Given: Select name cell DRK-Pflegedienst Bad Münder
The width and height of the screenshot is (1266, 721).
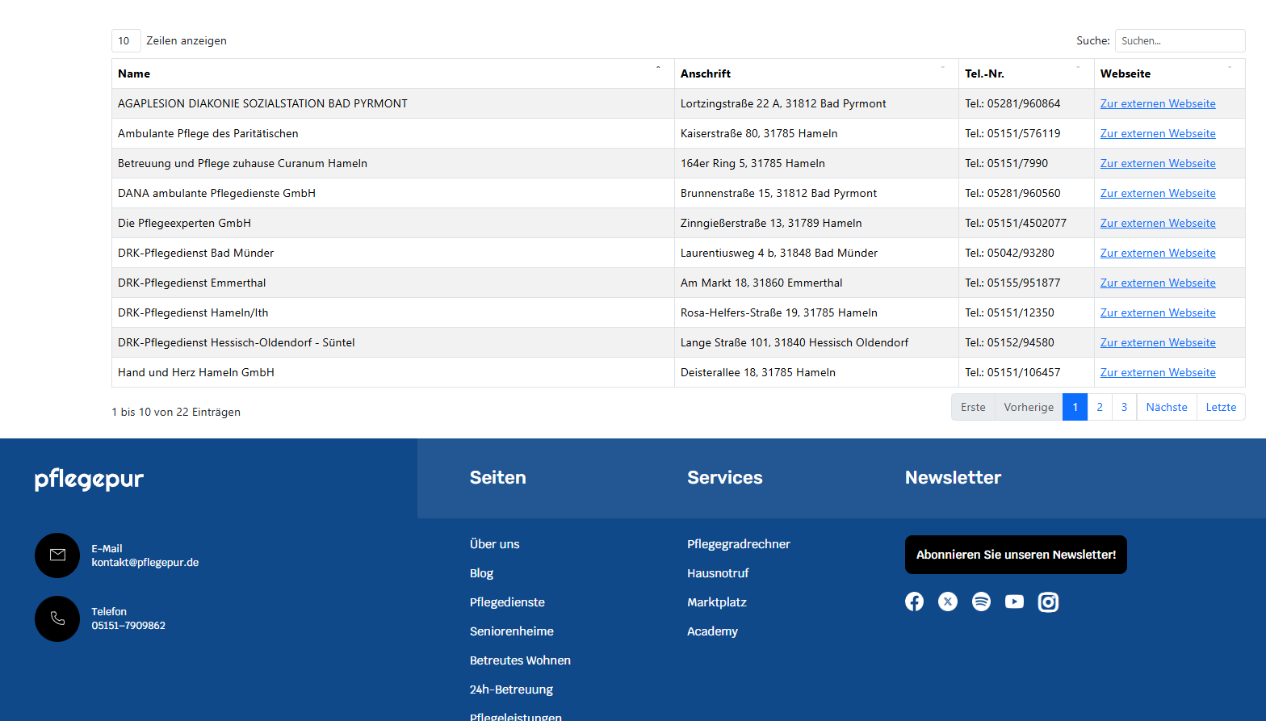Looking at the screenshot, I should (393, 253).
